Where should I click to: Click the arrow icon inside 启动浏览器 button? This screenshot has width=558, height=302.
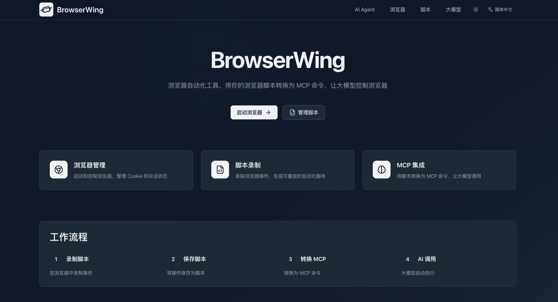pyautogui.click(x=268, y=112)
